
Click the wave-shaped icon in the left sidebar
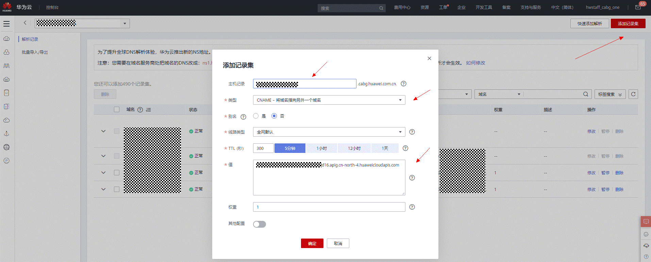coord(6,66)
